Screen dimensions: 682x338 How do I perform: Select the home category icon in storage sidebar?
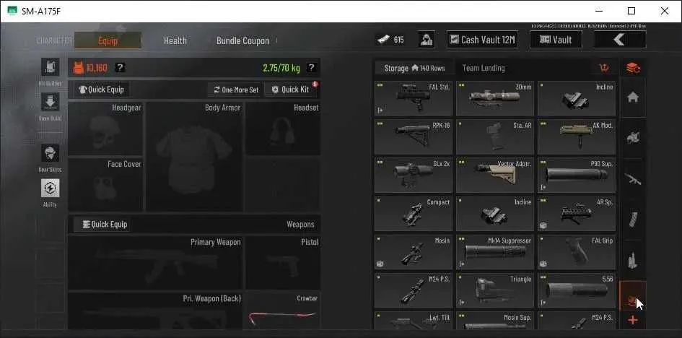(x=633, y=97)
